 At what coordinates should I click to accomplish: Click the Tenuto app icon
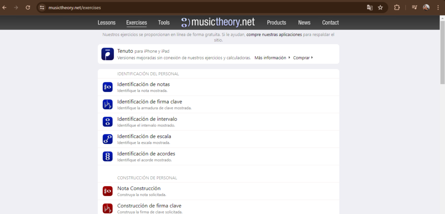pyautogui.click(x=107, y=54)
